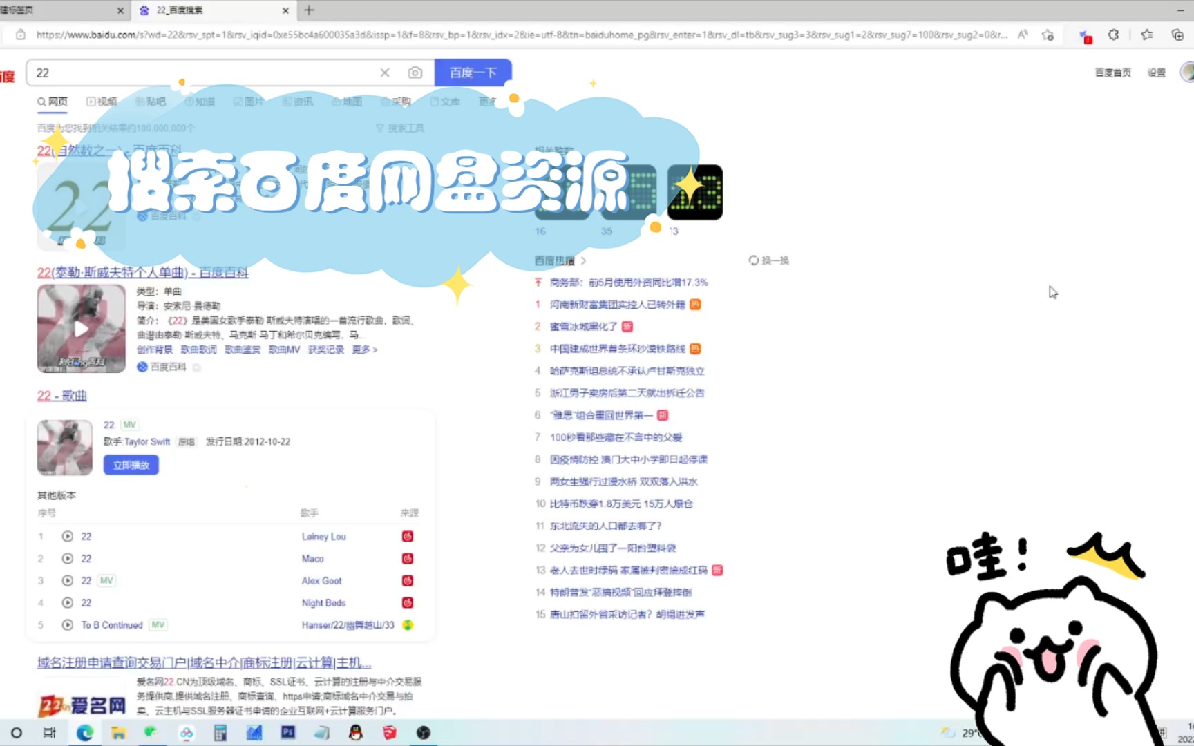Open the 歌曲鉴赏 sublink

click(x=243, y=350)
